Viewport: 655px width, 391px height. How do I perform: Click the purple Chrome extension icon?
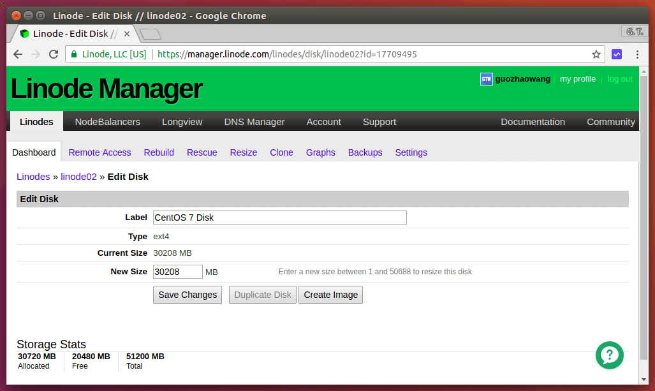pos(617,54)
